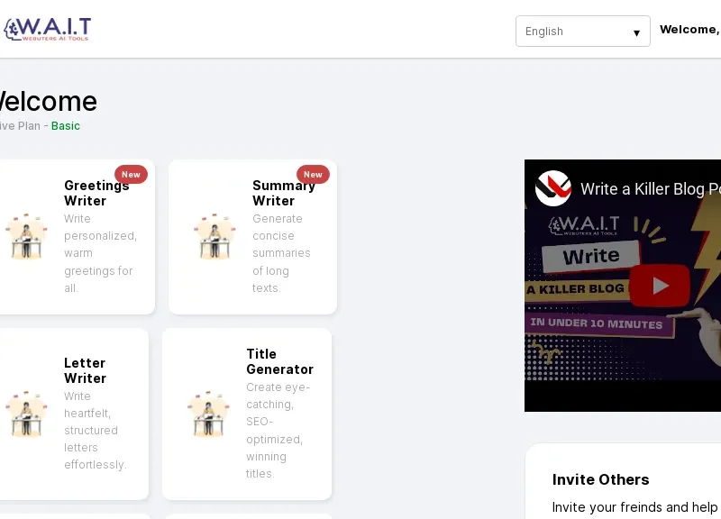Click the video title Write a Killer Blog
Image resolution: width=721 pixels, height=519 pixels.
pos(650,189)
